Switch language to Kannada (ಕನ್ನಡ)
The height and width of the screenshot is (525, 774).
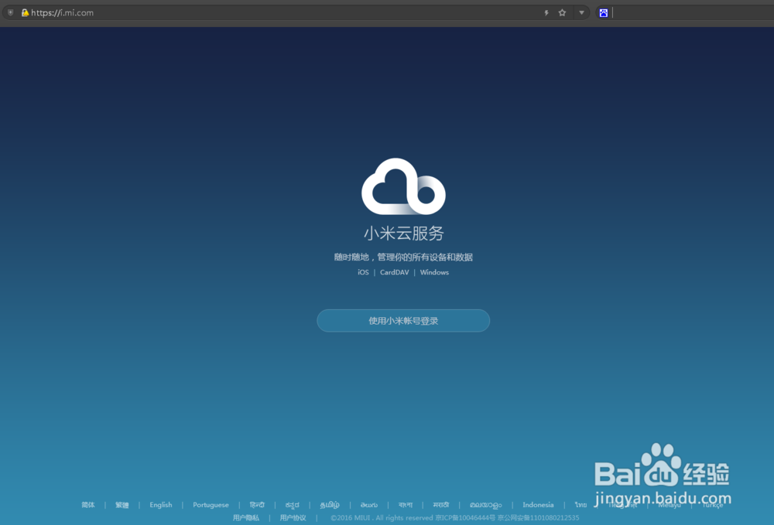coord(293,505)
